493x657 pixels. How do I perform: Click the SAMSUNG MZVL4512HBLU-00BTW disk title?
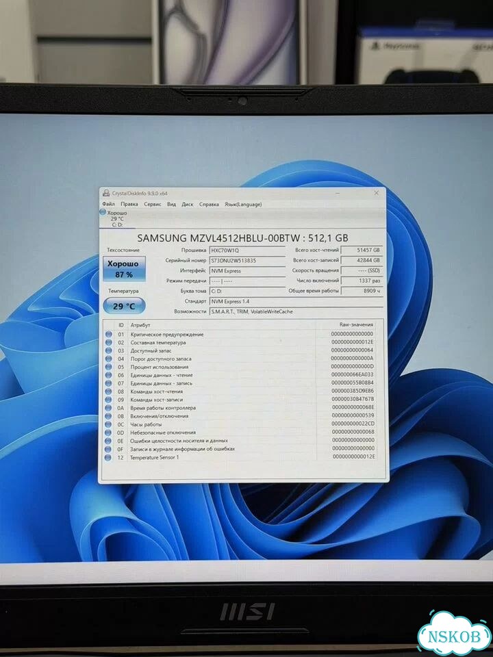point(242,238)
